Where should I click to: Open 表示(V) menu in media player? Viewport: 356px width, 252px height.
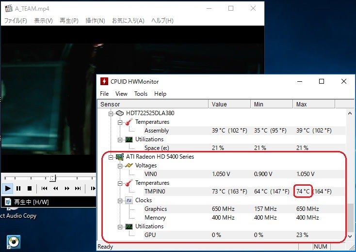click(x=43, y=21)
